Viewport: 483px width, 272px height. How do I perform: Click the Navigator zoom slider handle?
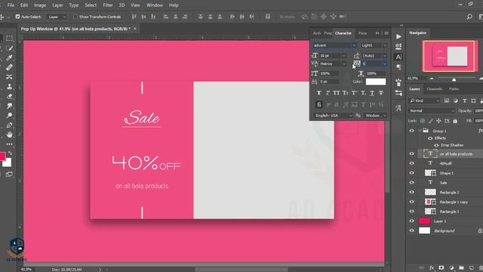point(454,79)
